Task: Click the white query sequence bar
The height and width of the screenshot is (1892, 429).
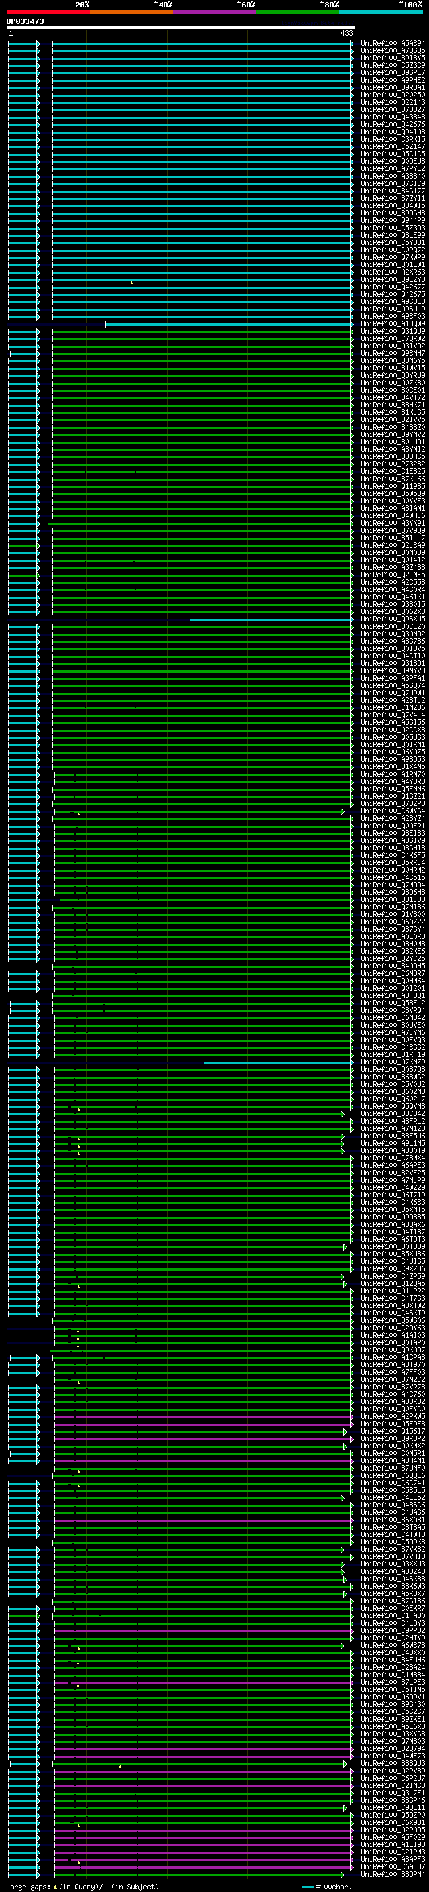Action: (x=180, y=28)
